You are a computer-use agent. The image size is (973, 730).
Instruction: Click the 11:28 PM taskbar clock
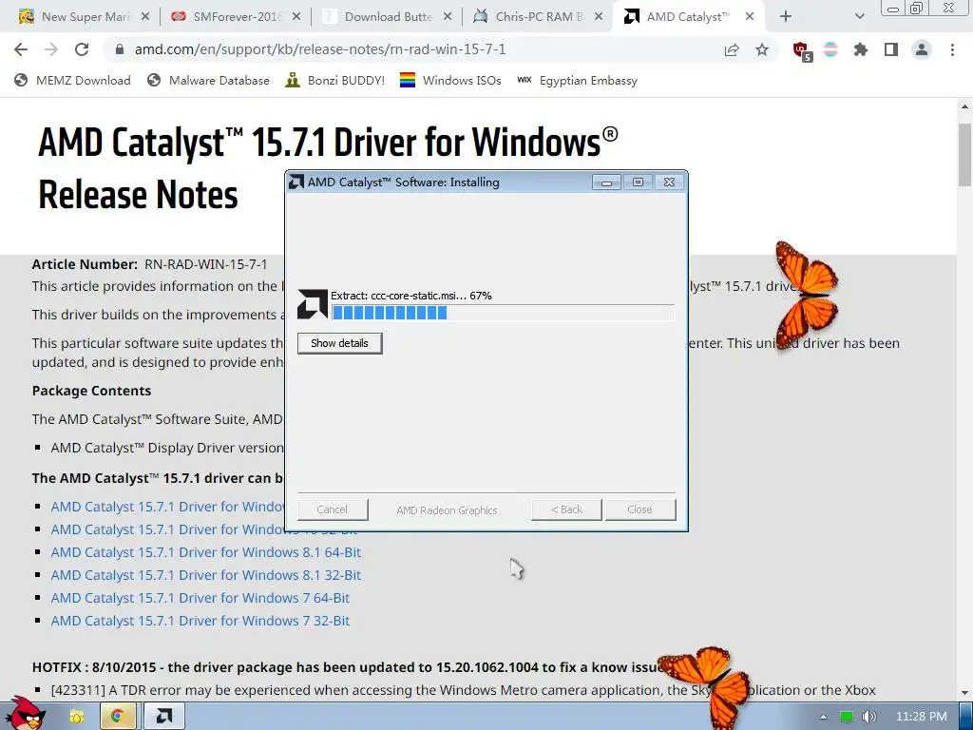922,717
